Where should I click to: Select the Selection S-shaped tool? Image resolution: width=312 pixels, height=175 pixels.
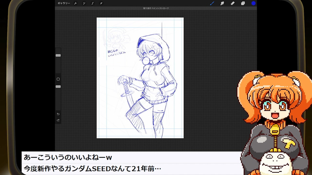click(93, 3)
